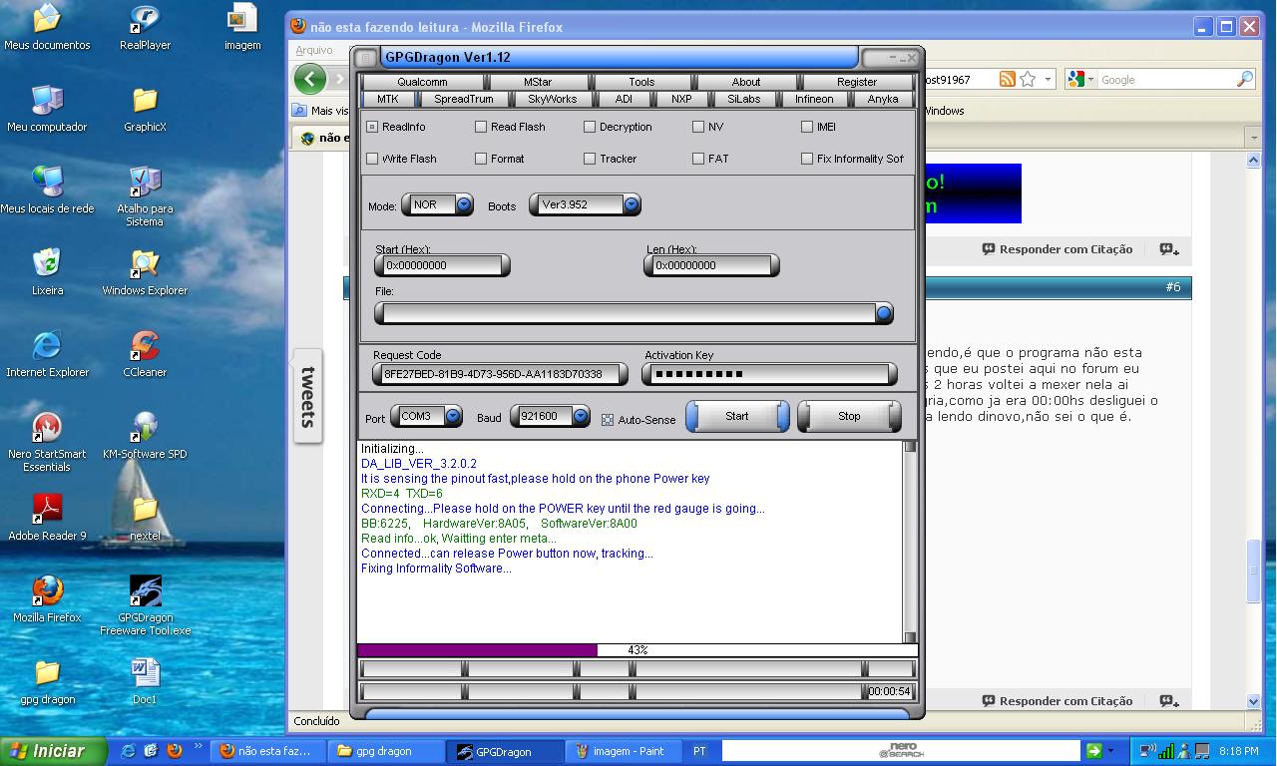Click file browse button in GPGDragon
The width and height of the screenshot is (1277, 766).
[x=883, y=313]
